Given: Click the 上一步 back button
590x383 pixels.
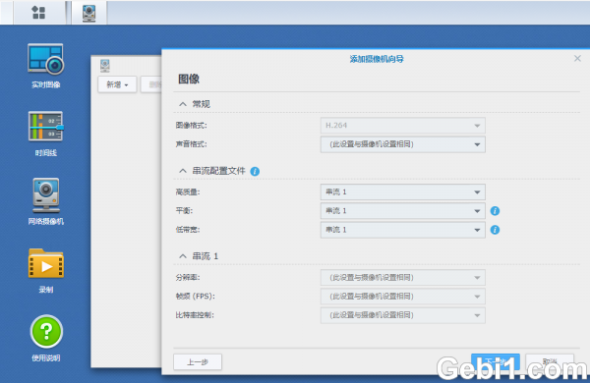Looking at the screenshot, I should [198, 362].
